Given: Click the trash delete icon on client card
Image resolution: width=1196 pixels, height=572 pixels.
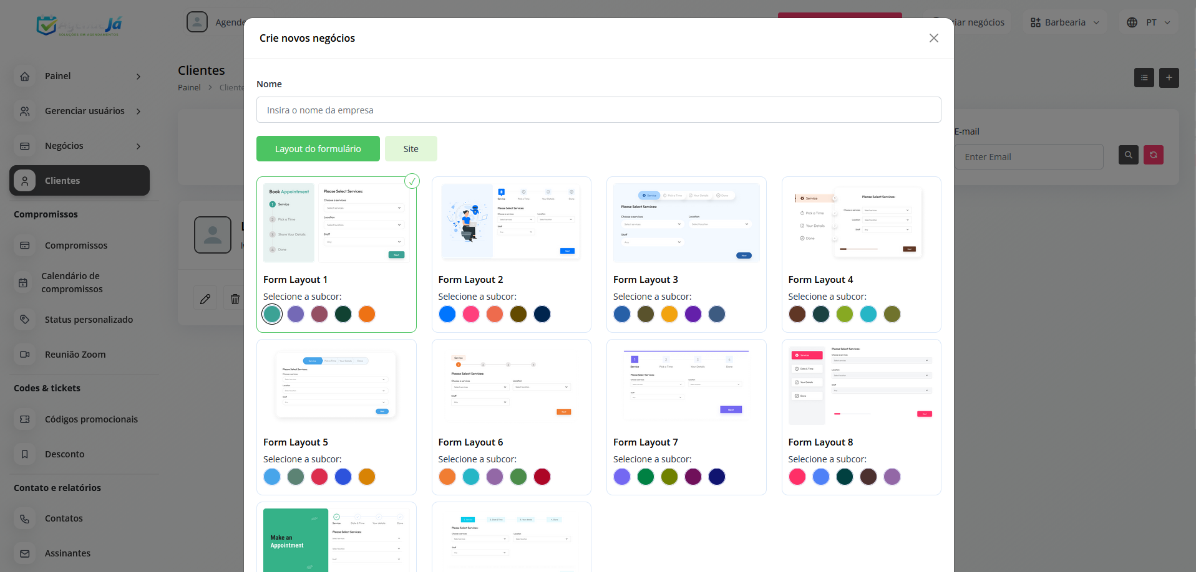Looking at the screenshot, I should tap(235, 299).
